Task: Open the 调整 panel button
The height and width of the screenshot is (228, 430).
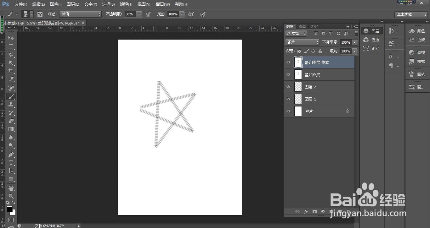Action: [417, 53]
